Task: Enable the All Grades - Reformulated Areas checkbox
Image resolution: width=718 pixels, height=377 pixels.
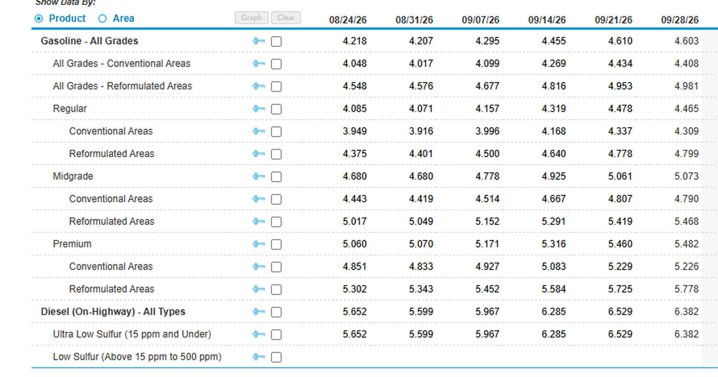Action: coord(276,86)
